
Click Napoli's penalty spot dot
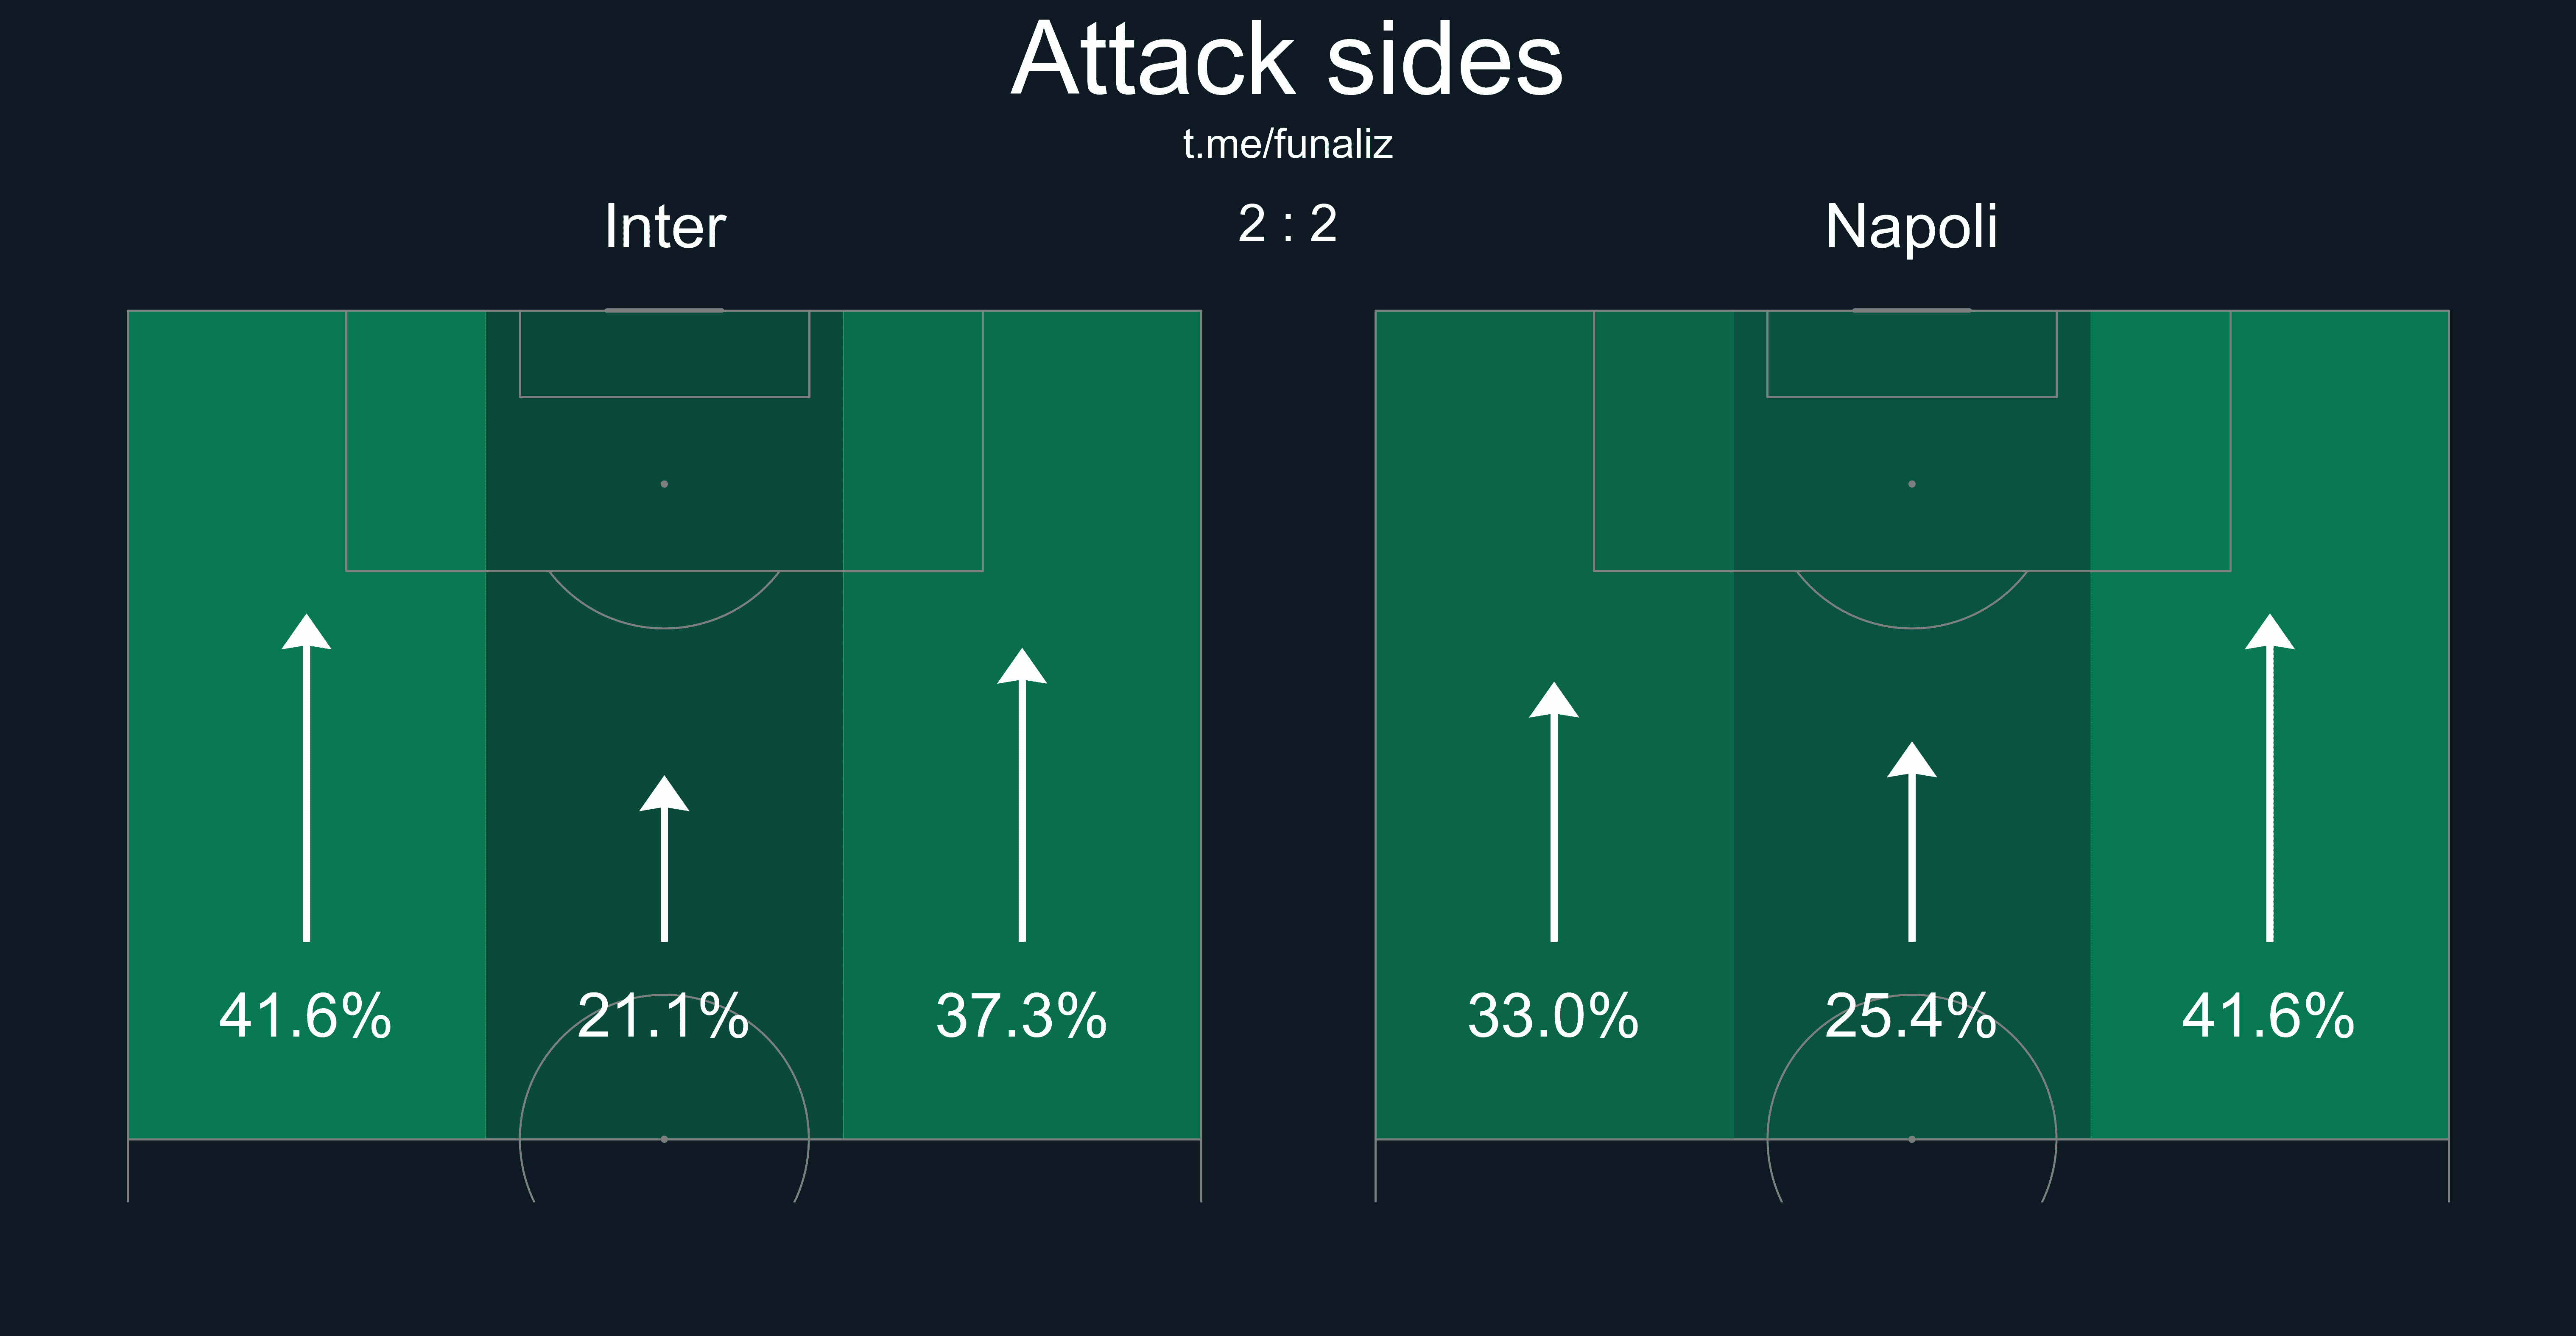pyautogui.click(x=1911, y=484)
